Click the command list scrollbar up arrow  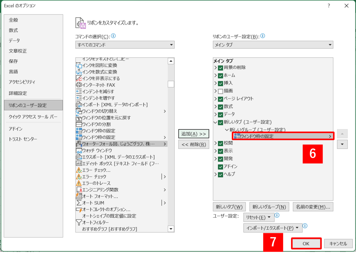pos(171,61)
